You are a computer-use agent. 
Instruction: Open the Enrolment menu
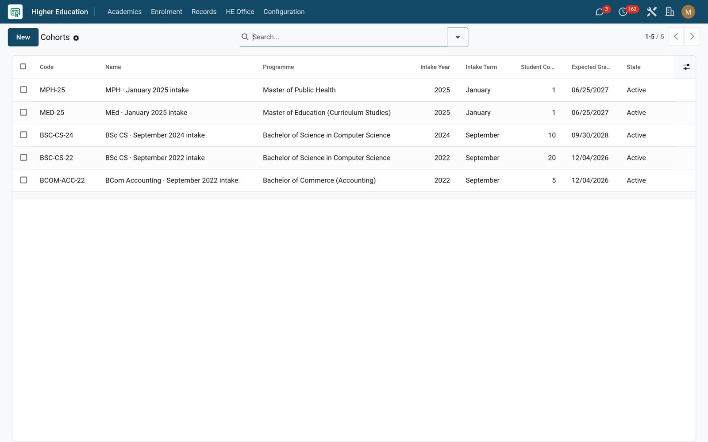coord(166,12)
